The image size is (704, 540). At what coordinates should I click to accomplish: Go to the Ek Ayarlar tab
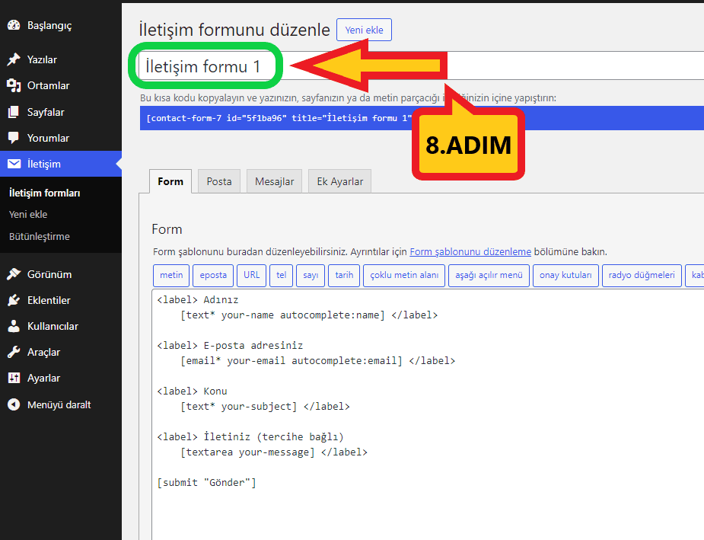[x=339, y=181]
